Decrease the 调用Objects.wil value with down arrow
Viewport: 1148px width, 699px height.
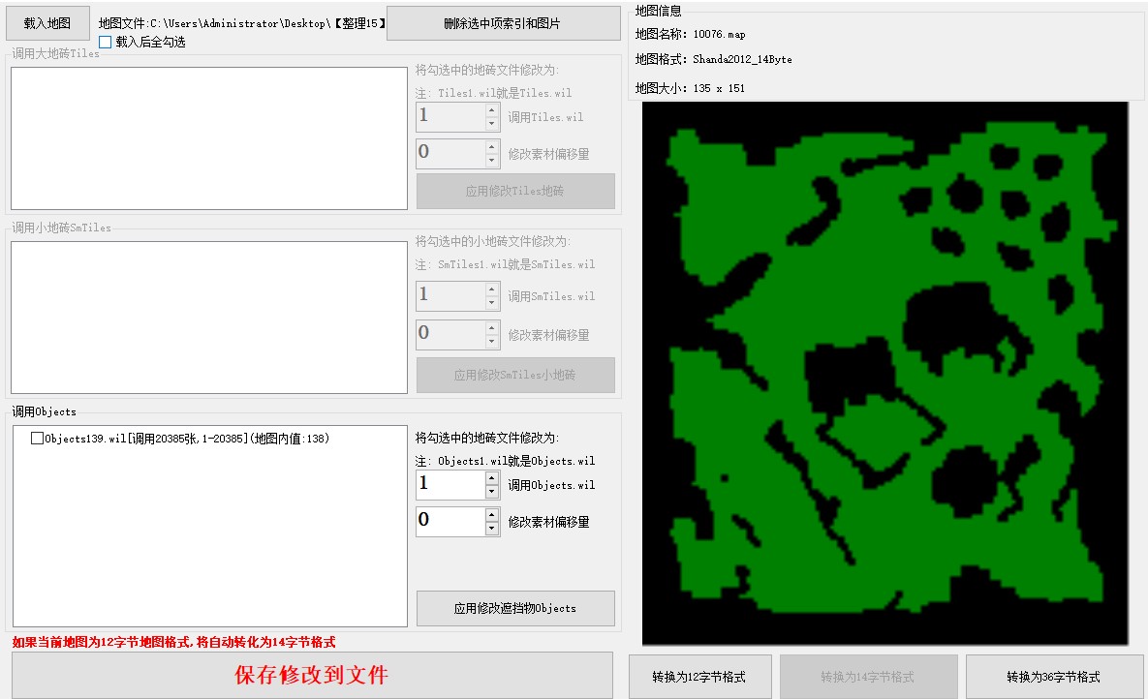pyautogui.click(x=492, y=492)
